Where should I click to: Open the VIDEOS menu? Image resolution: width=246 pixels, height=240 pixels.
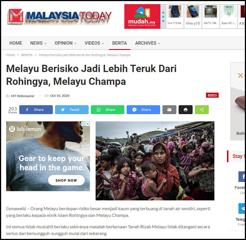(94, 43)
